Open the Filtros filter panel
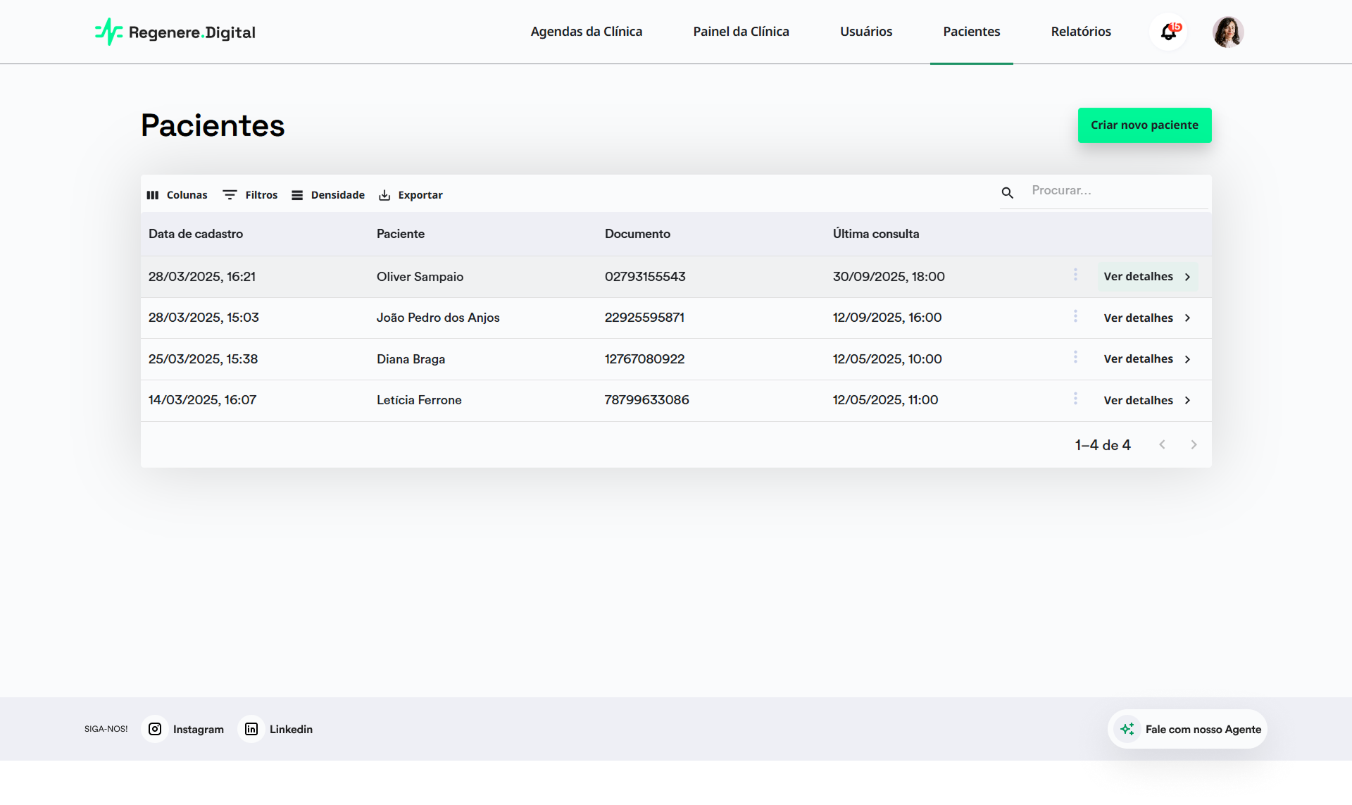Viewport: 1352px width, 805px height. click(x=250, y=195)
